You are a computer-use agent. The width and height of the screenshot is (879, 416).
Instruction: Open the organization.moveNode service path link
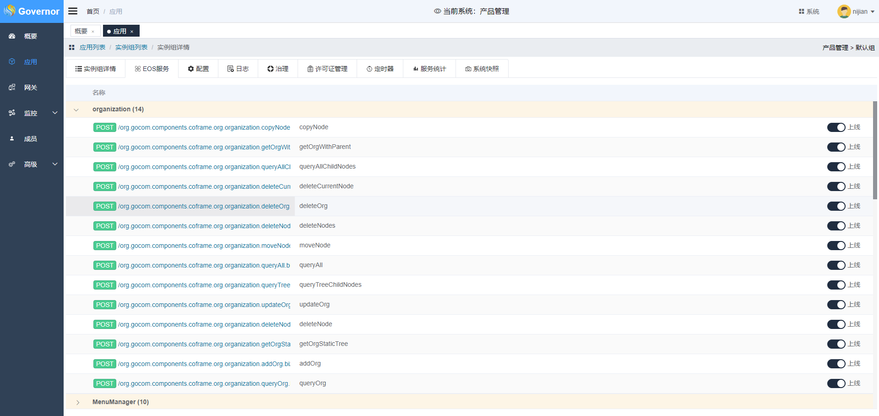coord(204,246)
